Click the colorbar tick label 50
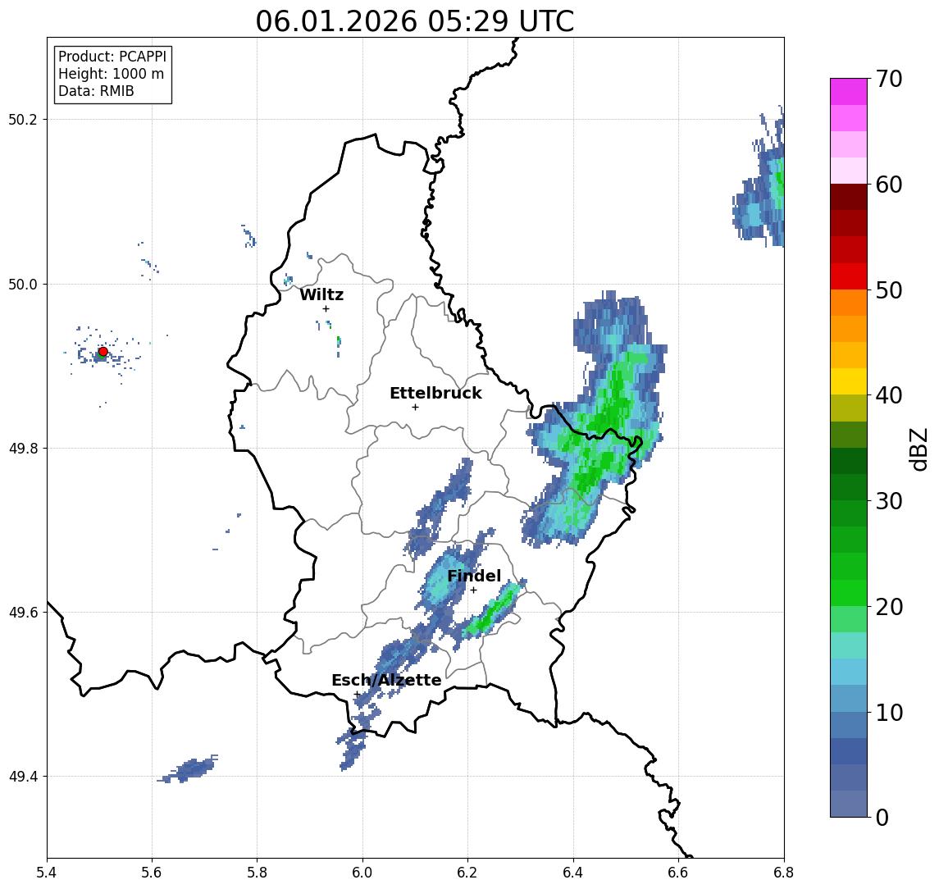939x889 pixels. coord(889,290)
